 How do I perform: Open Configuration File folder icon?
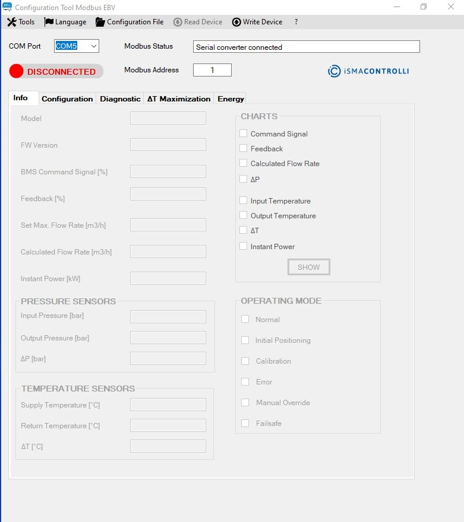pyautogui.click(x=100, y=22)
